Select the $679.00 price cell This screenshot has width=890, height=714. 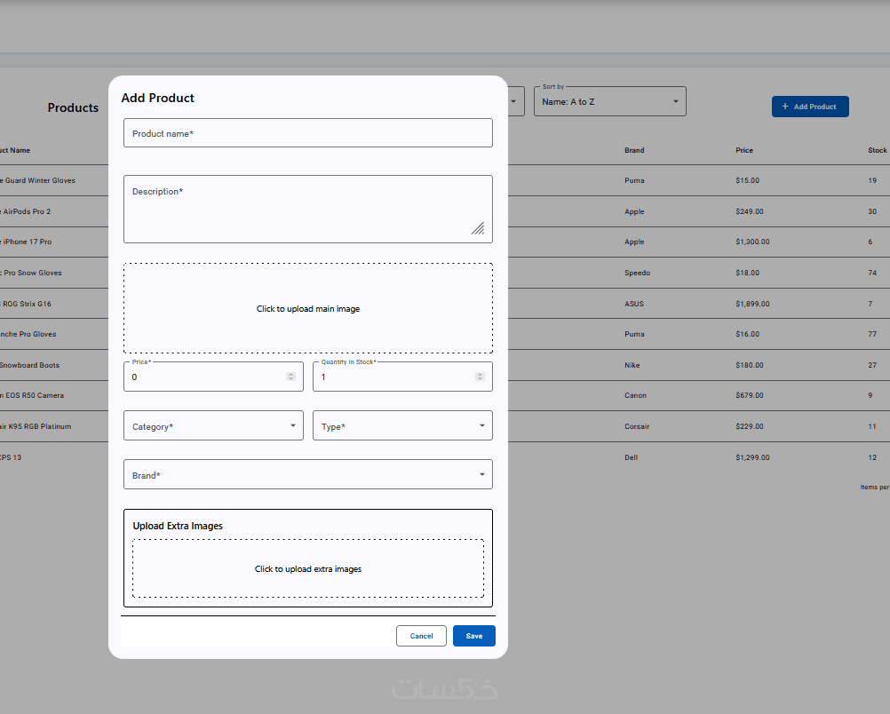click(x=750, y=395)
